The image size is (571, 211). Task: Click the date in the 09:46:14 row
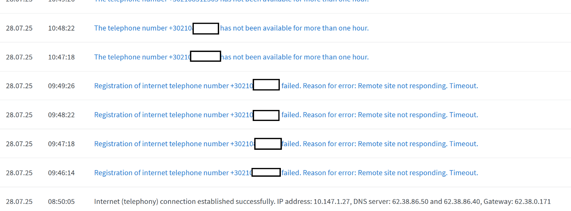[19, 173]
